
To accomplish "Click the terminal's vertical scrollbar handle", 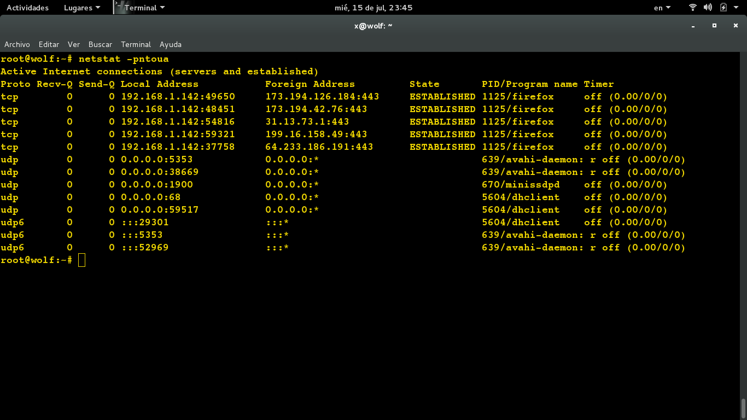I will click(x=743, y=408).
